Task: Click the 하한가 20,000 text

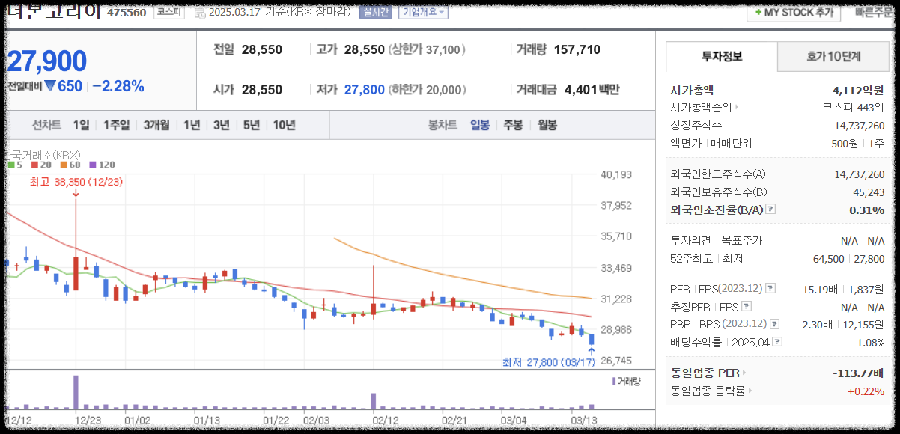Action: pos(427,90)
